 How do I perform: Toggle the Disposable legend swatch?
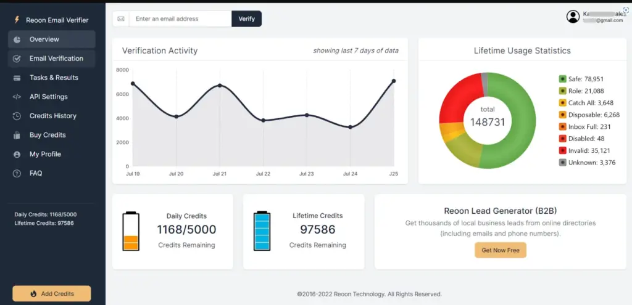pyautogui.click(x=563, y=115)
